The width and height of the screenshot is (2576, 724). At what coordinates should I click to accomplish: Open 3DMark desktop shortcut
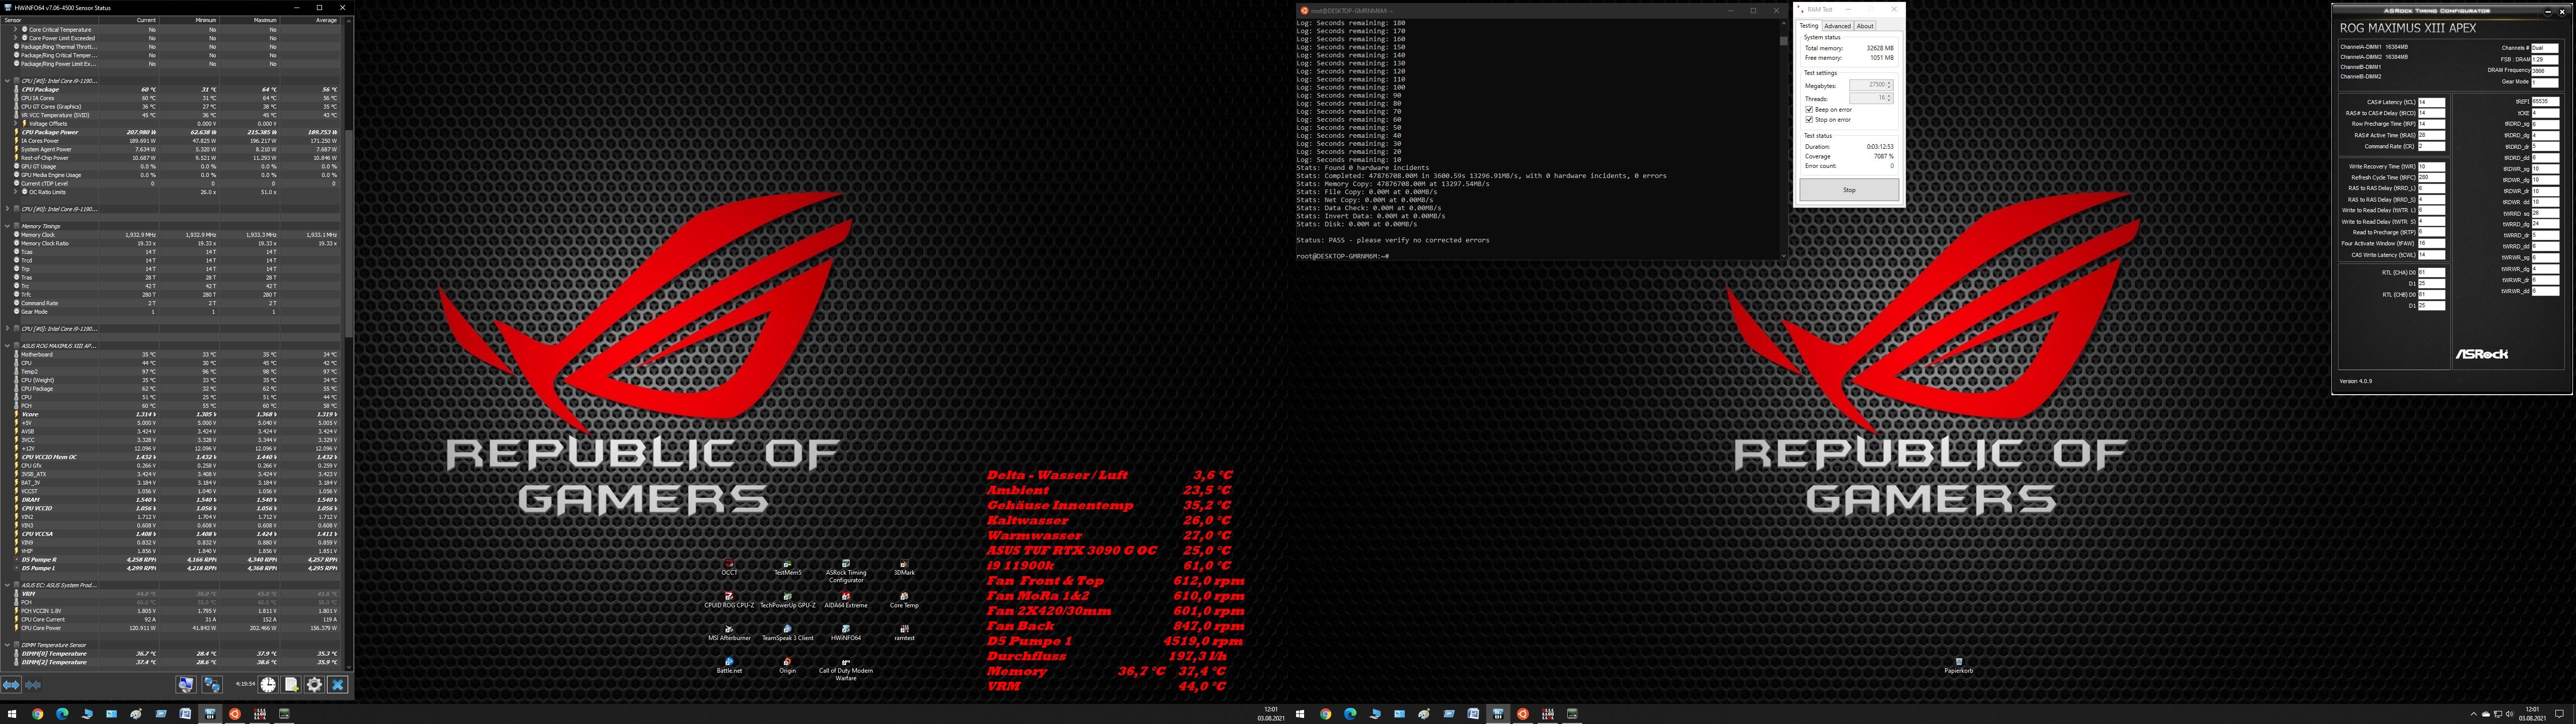pos(904,568)
